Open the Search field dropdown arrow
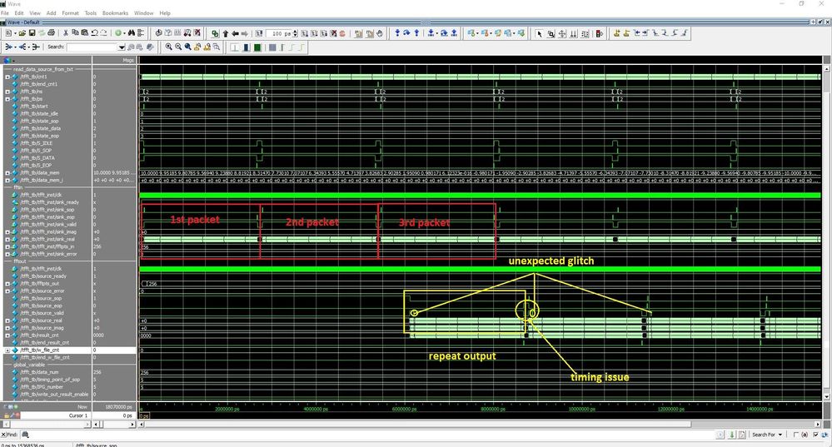The height and width of the screenshot is (447, 832). point(122,47)
